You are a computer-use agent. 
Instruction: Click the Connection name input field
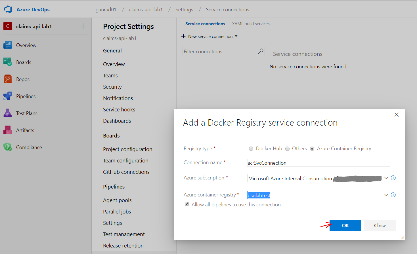318,163
